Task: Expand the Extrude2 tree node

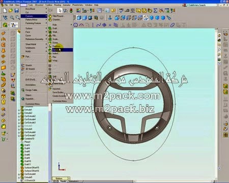Action: tap(19, 113)
